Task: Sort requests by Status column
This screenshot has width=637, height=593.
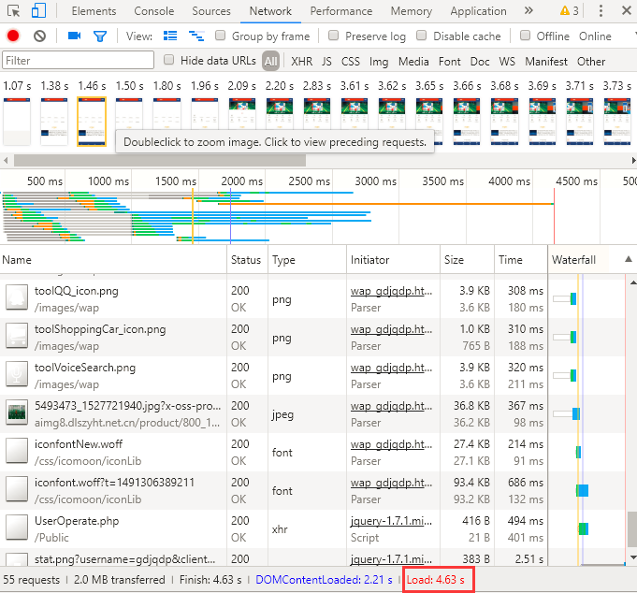Action: (x=247, y=259)
